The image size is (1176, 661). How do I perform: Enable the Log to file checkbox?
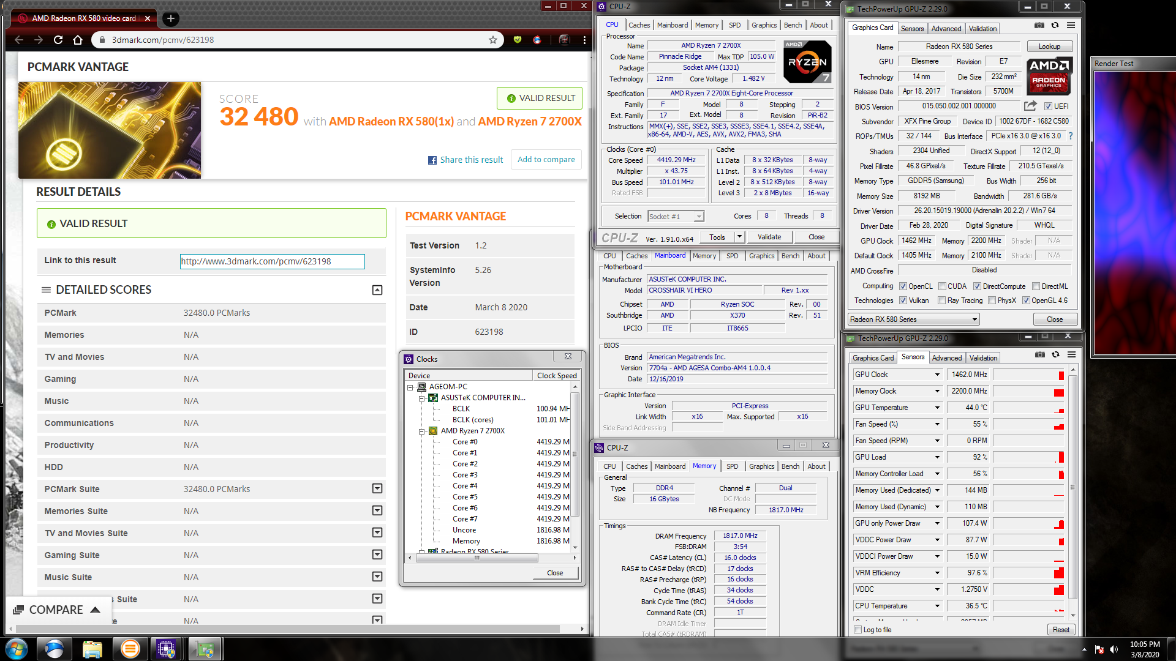pyautogui.click(x=858, y=630)
